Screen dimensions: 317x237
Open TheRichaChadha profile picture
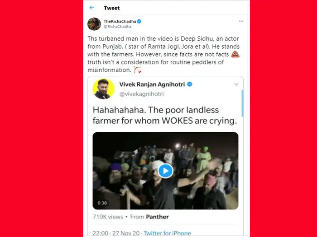[94, 24]
